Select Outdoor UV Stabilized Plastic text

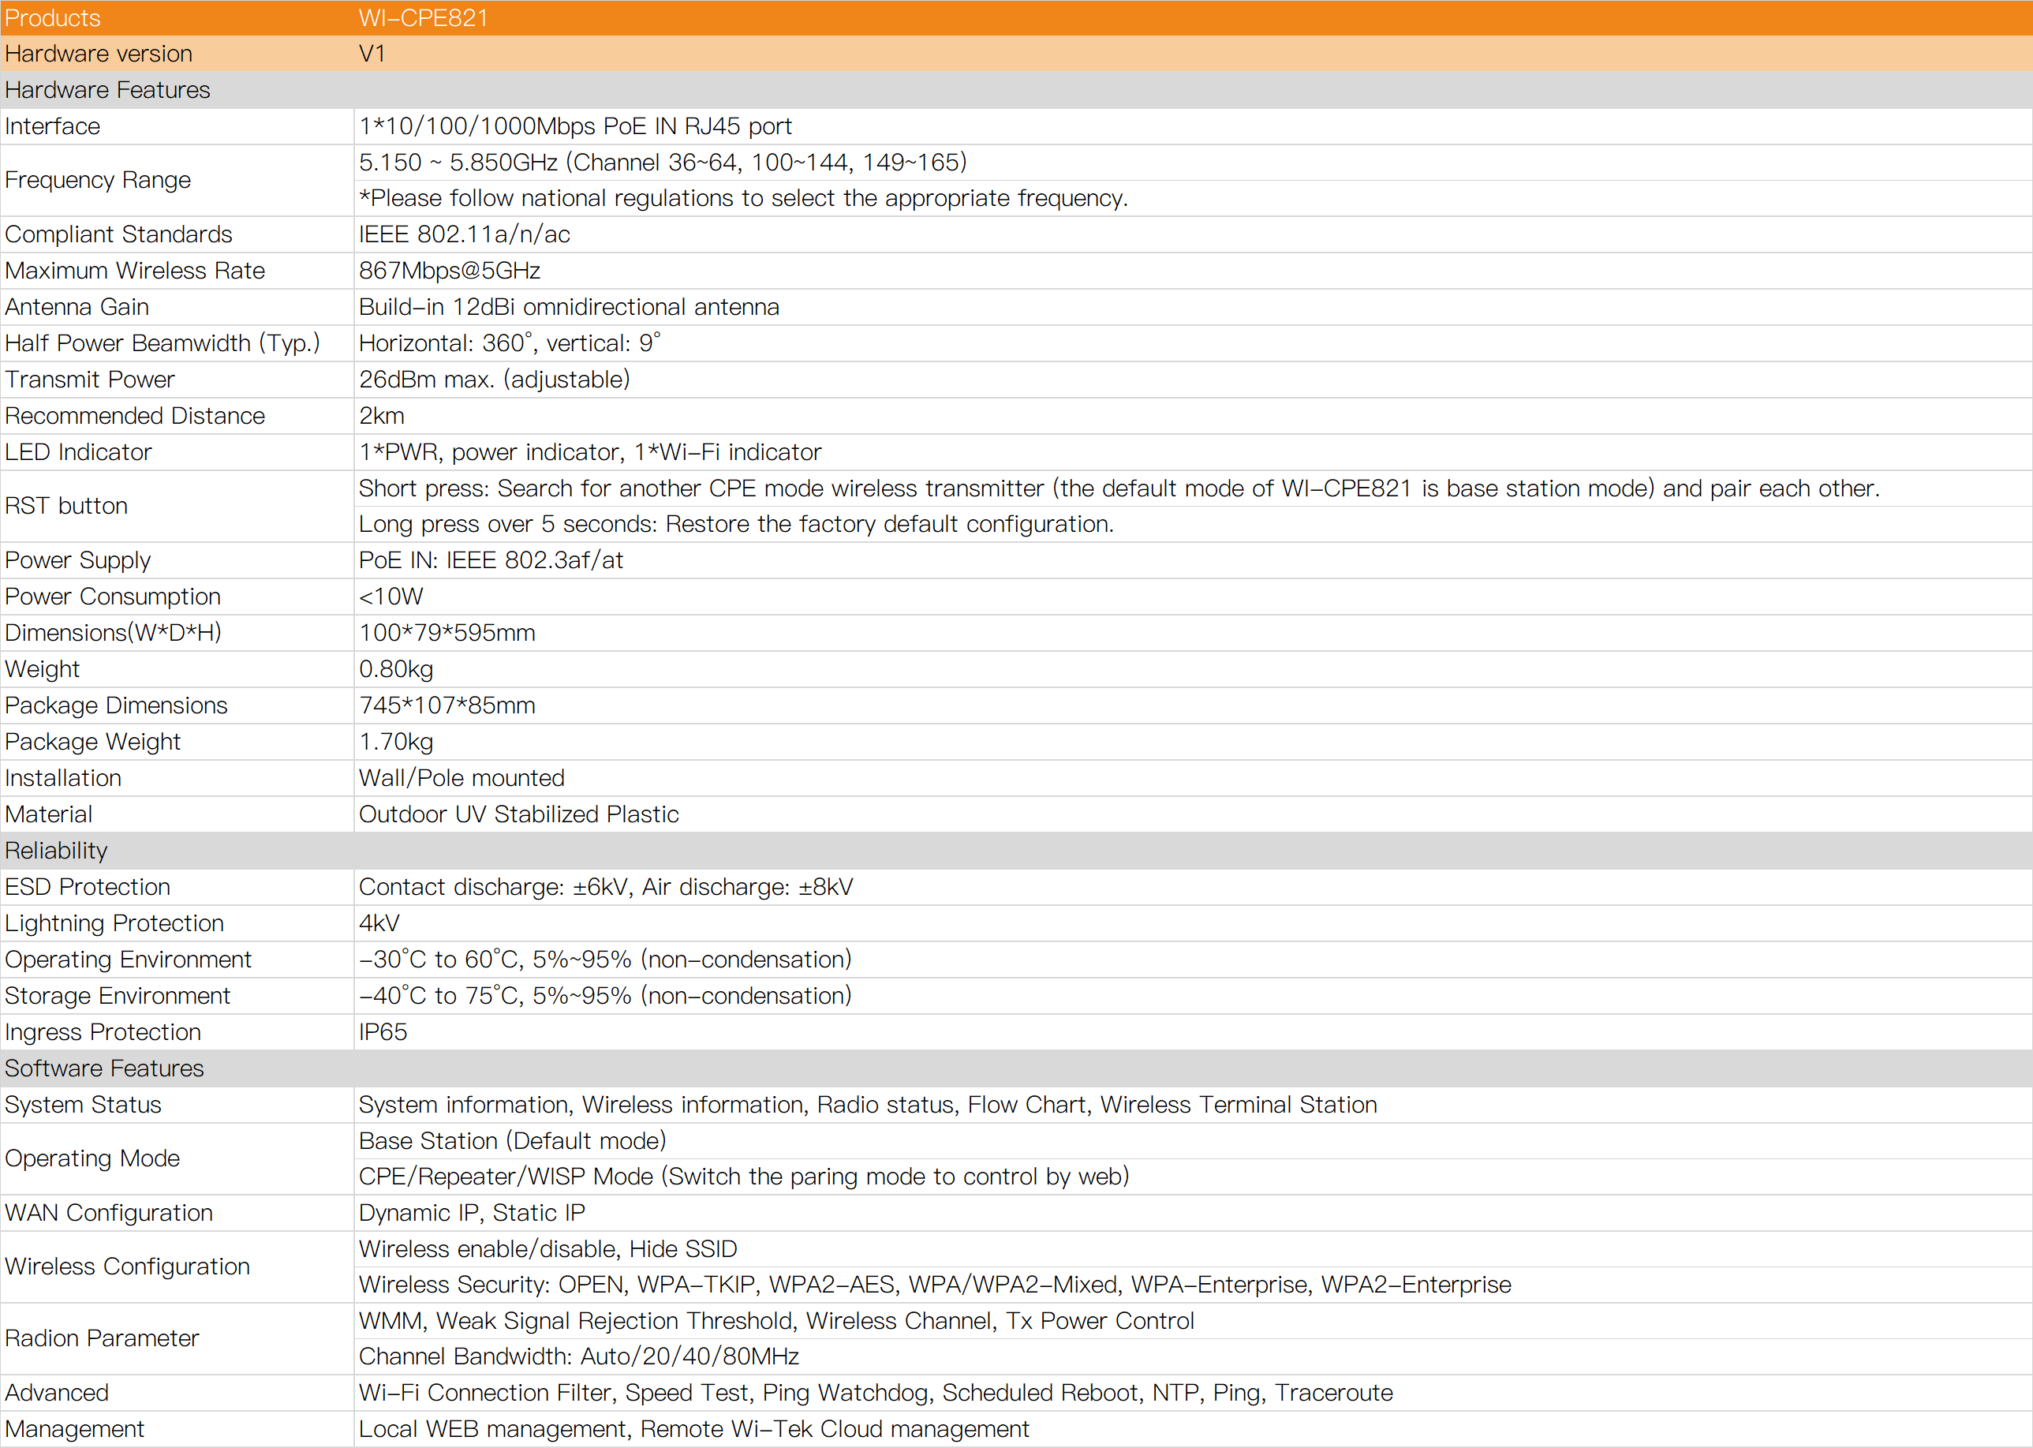519,815
